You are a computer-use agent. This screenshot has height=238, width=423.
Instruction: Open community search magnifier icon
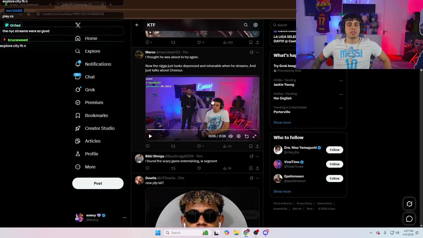pyautogui.click(x=246, y=25)
